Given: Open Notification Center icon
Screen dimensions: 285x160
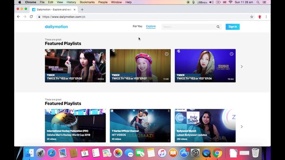Looking at the screenshot, I should [x=265, y=2].
